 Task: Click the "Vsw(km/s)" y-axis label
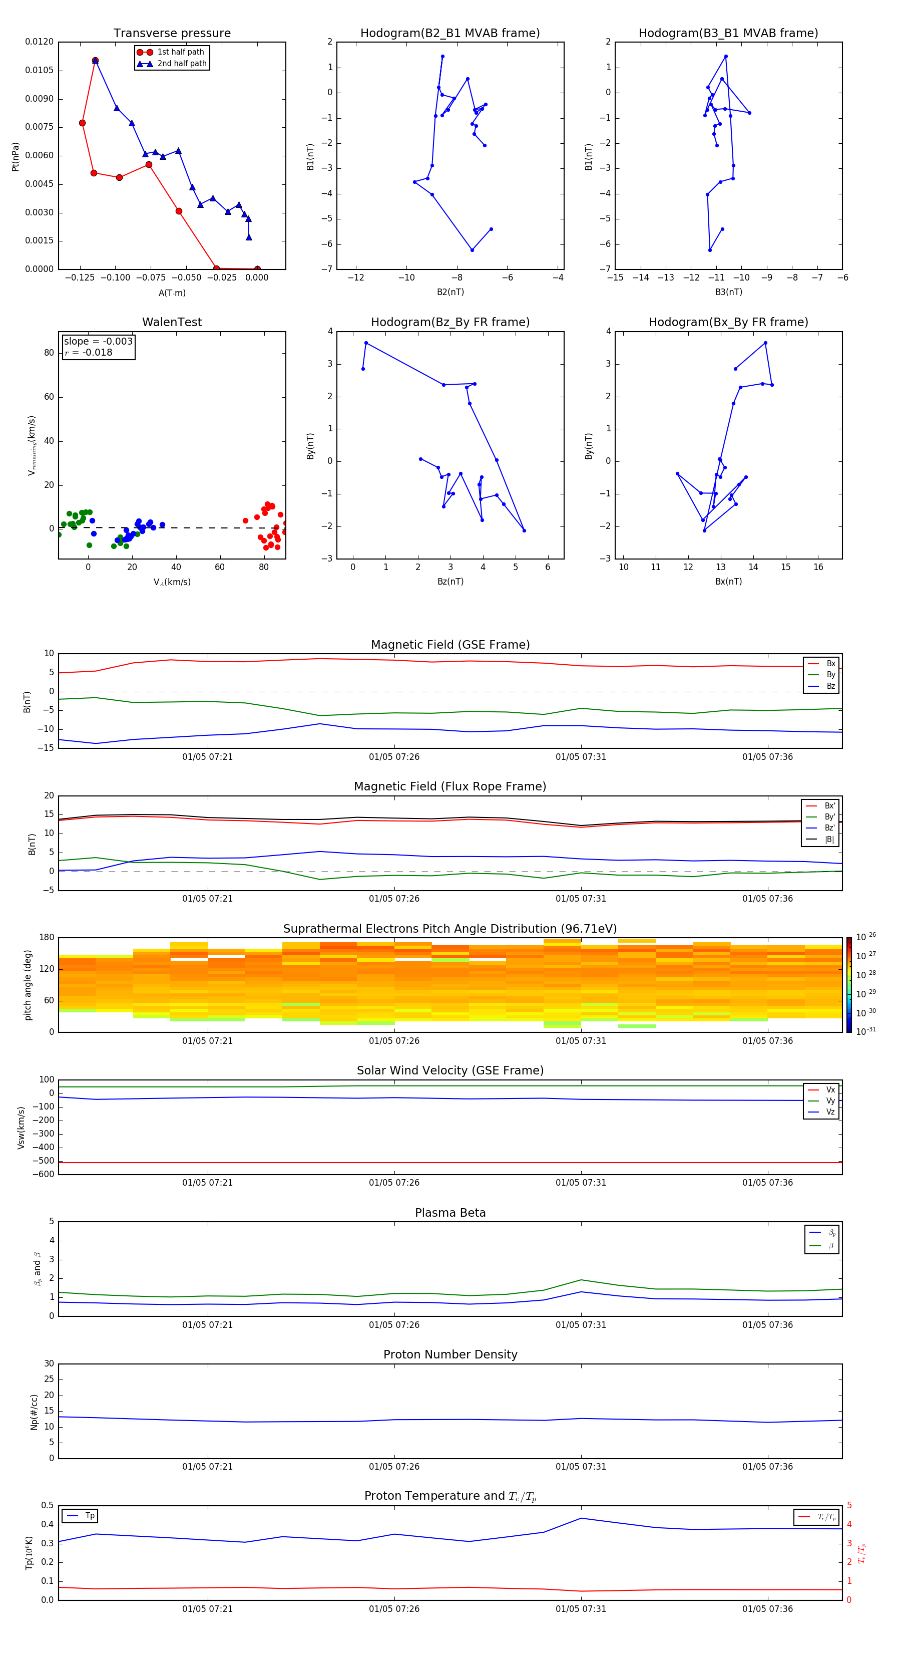pyautogui.click(x=21, y=1128)
